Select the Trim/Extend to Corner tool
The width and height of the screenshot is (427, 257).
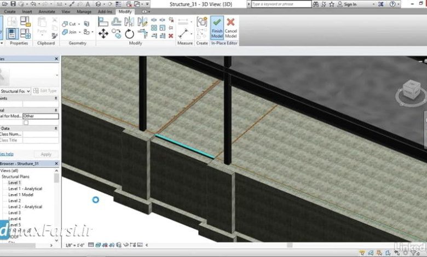[142, 34]
